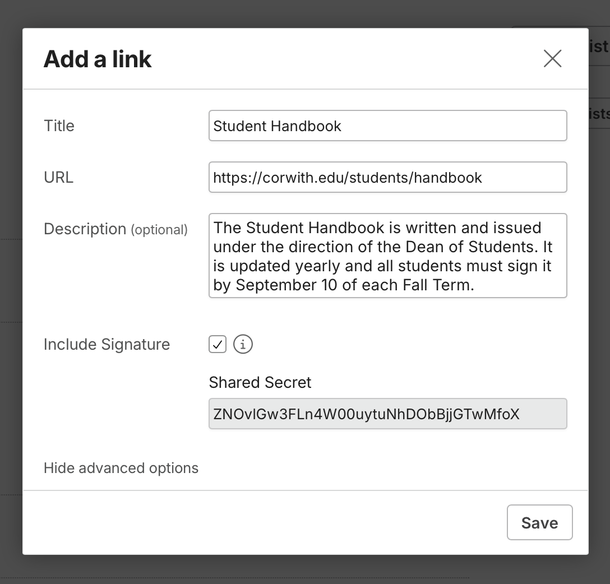Click inside the Description text area
The image size is (610, 584).
(x=388, y=256)
